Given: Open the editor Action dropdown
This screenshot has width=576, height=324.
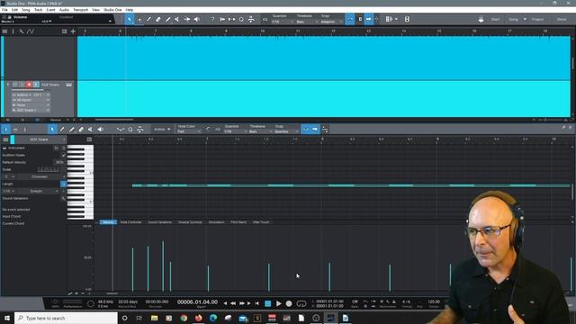Looking at the screenshot, I should (162, 130).
